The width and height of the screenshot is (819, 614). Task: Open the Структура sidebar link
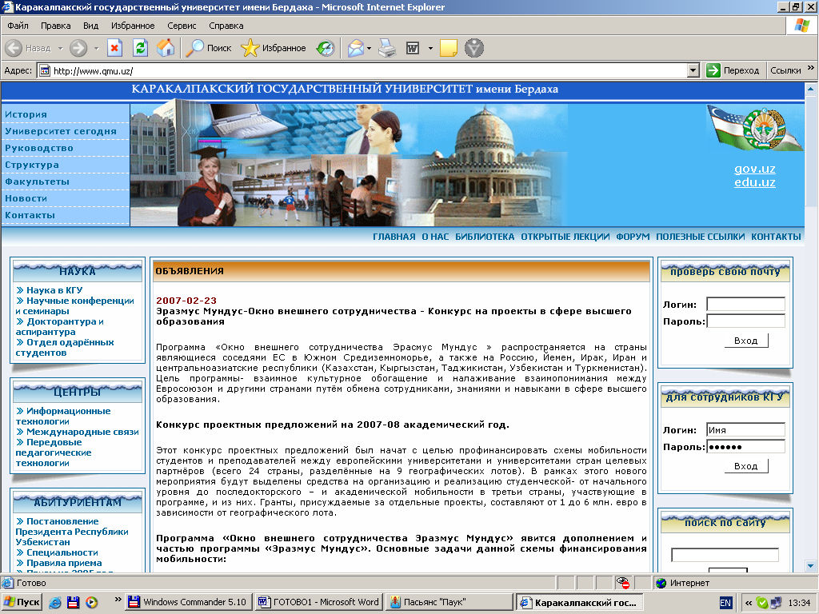coord(32,165)
